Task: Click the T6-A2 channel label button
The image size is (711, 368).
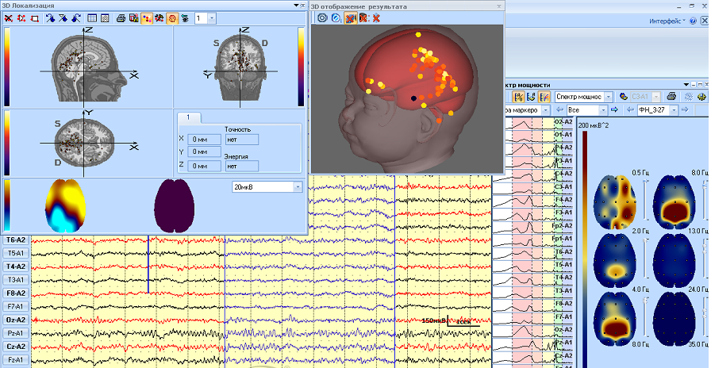Action: 15,240
